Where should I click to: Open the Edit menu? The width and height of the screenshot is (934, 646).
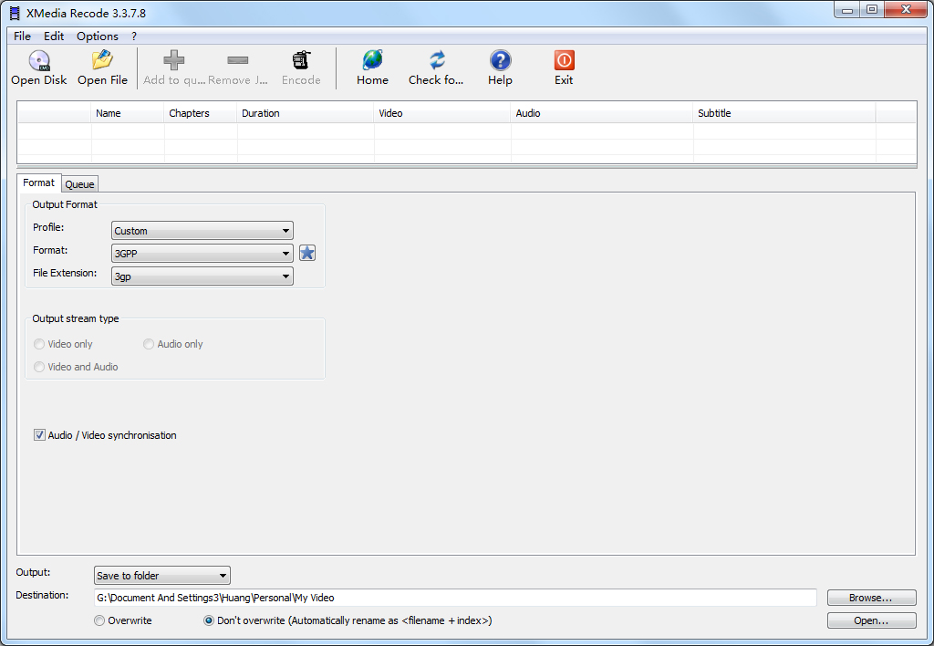(x=54, y=36)
